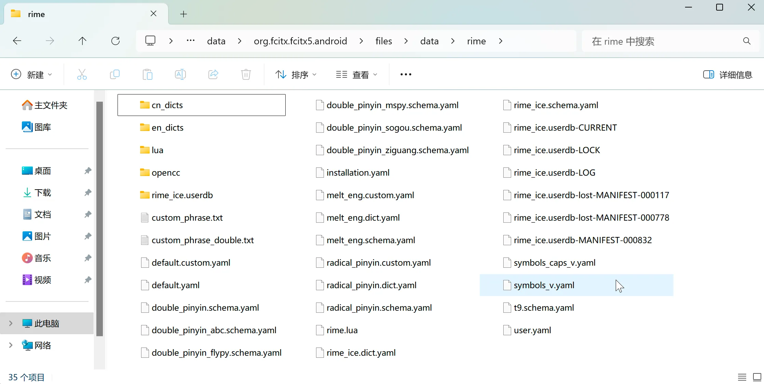
Task: Click the Rename icon in toolbar
Action: coord(180,74)
